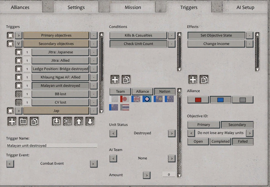
Task: Select the RAF roundel nation flag
Action: 147,99
